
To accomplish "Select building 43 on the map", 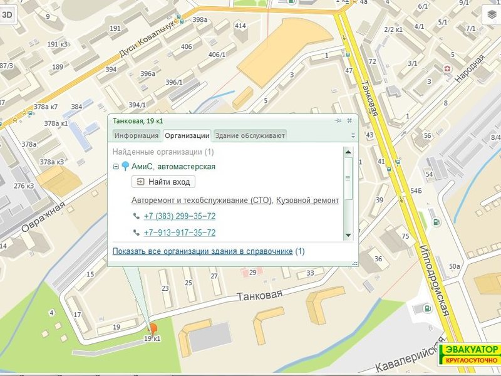I will coord(369,135).
